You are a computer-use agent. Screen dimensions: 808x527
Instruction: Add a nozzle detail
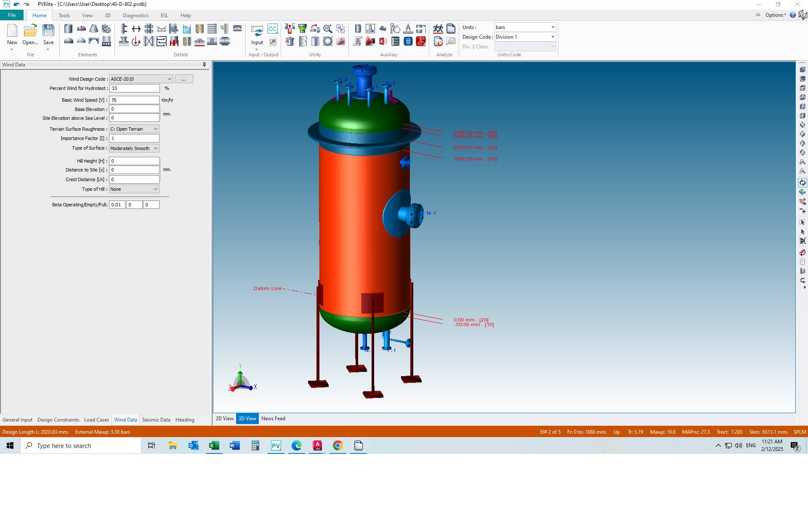click(124, 41)
